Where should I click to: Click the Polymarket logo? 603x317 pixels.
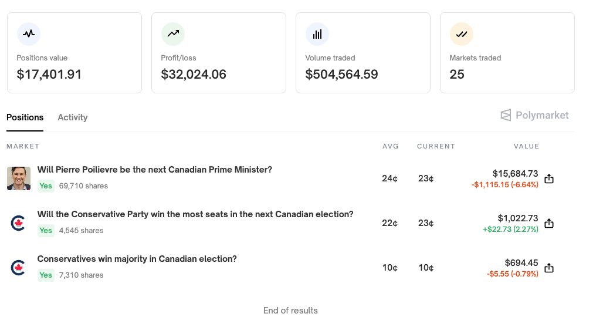coord(534,115)
